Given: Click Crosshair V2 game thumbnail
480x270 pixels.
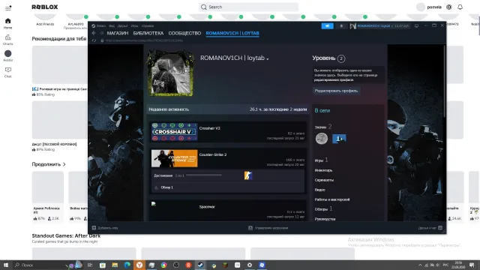Looking at the screenshot, I should point(175,132).
